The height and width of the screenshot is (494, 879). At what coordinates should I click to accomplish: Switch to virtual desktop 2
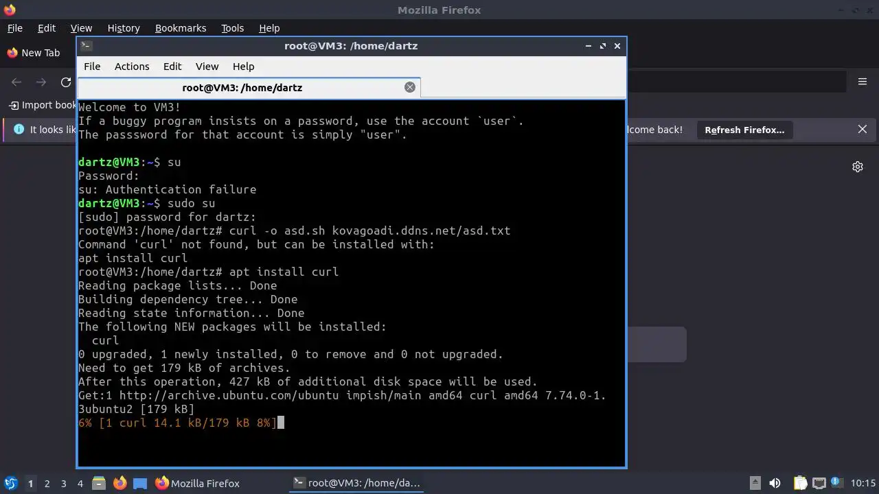(x=47, y=483)
